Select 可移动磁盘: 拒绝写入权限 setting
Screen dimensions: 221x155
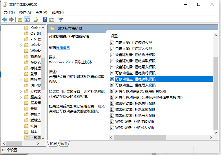pos(133,85)
